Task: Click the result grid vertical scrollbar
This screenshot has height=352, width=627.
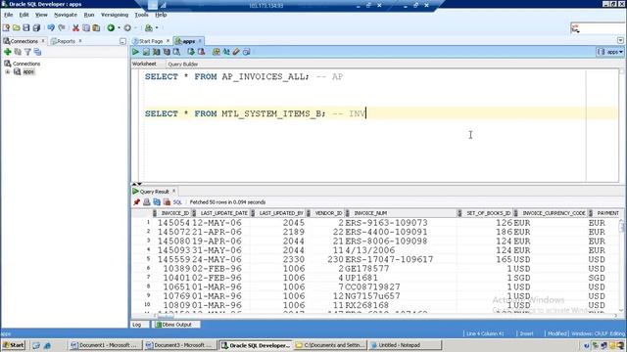Action: (x=621, y=264)
